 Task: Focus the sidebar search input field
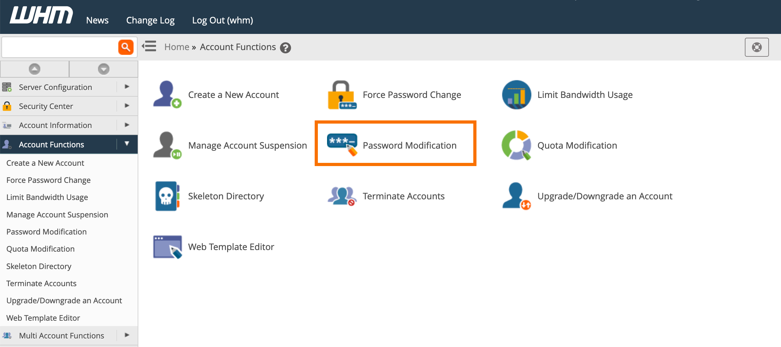pos(60,47)
